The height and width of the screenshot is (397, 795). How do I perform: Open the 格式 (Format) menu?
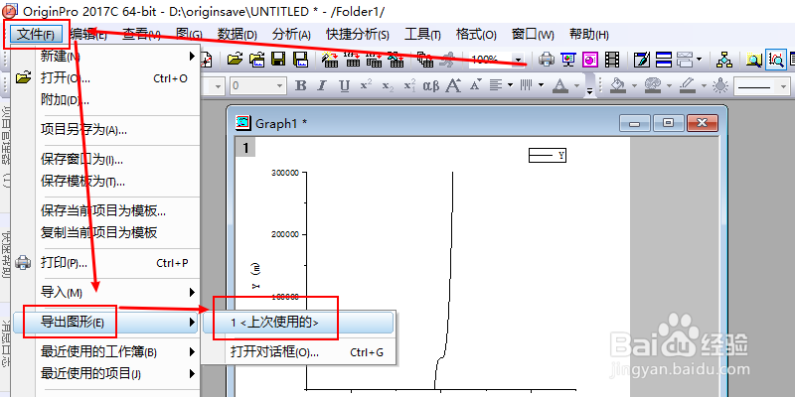click(477, 35)
